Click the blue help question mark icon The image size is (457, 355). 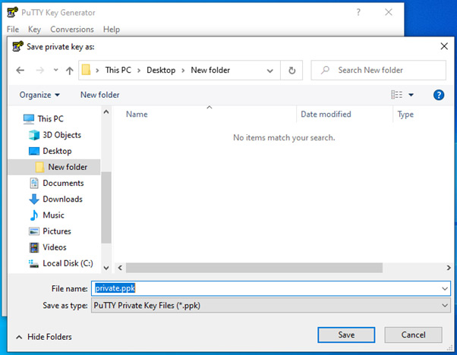pos(439,95)
